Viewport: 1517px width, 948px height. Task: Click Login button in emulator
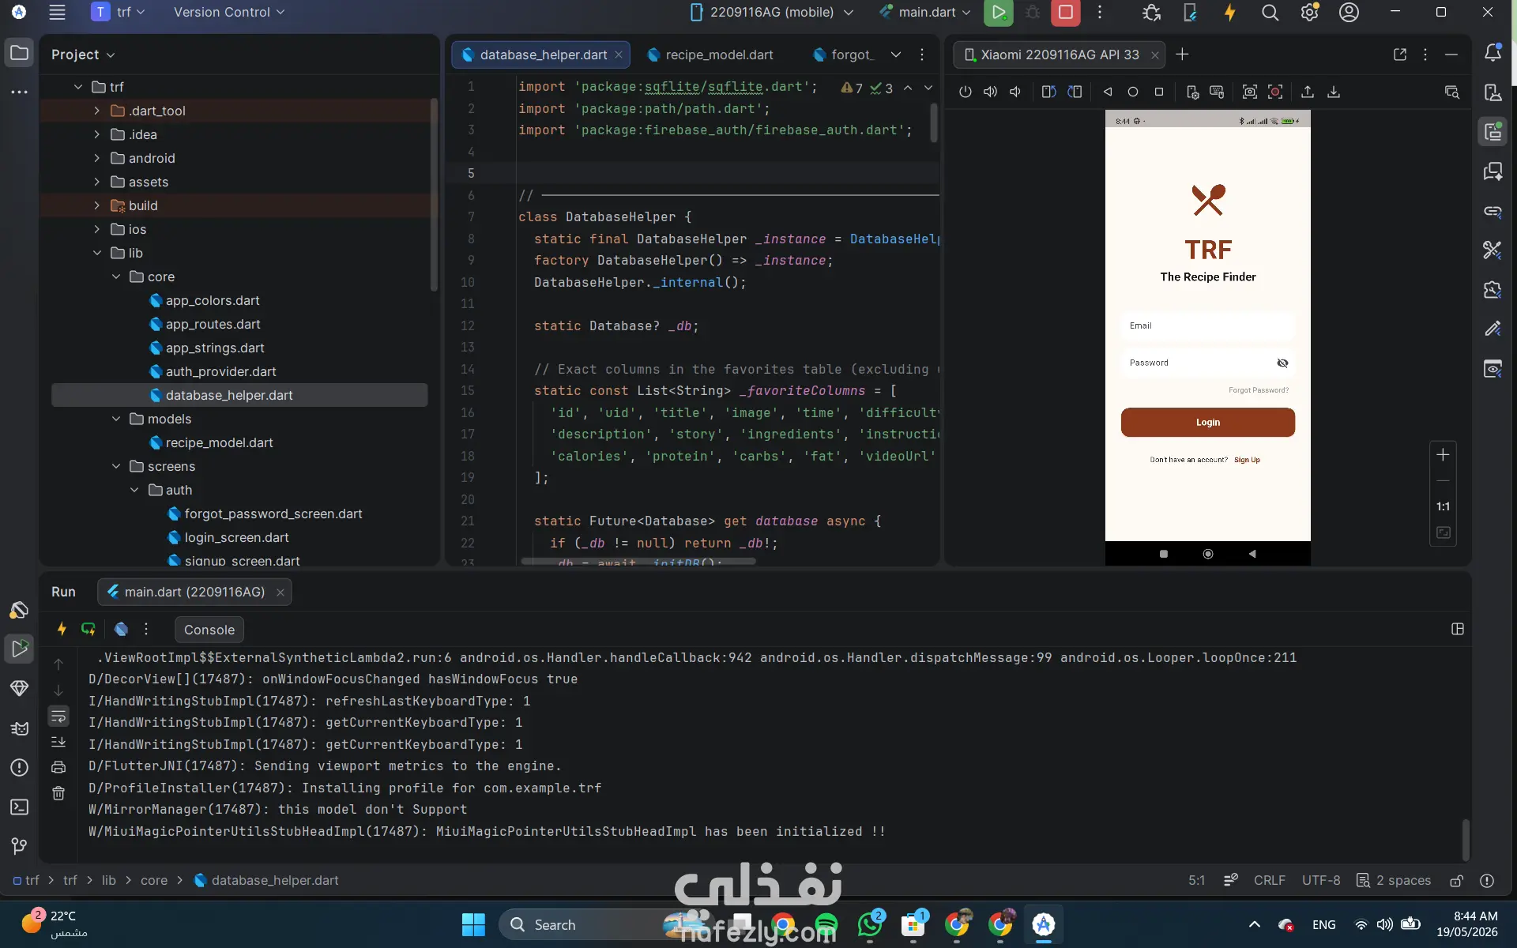[1207, 422]
